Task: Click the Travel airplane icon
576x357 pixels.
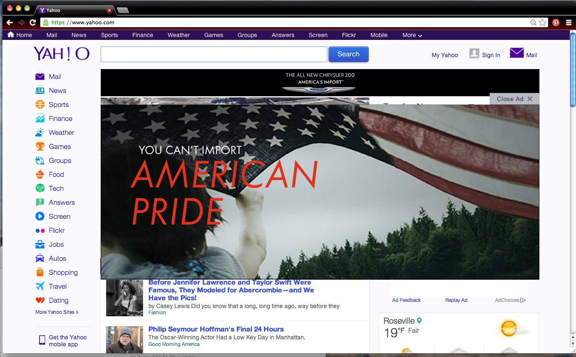Action: pos(40,286)
